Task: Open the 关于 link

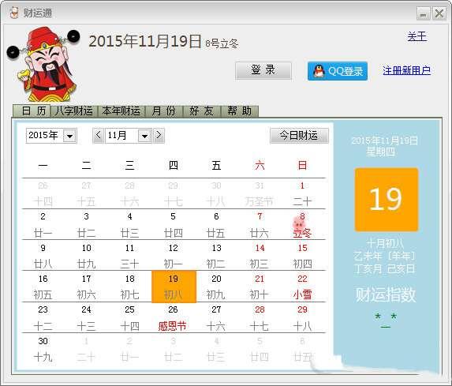Action: [x=417, y=36]
